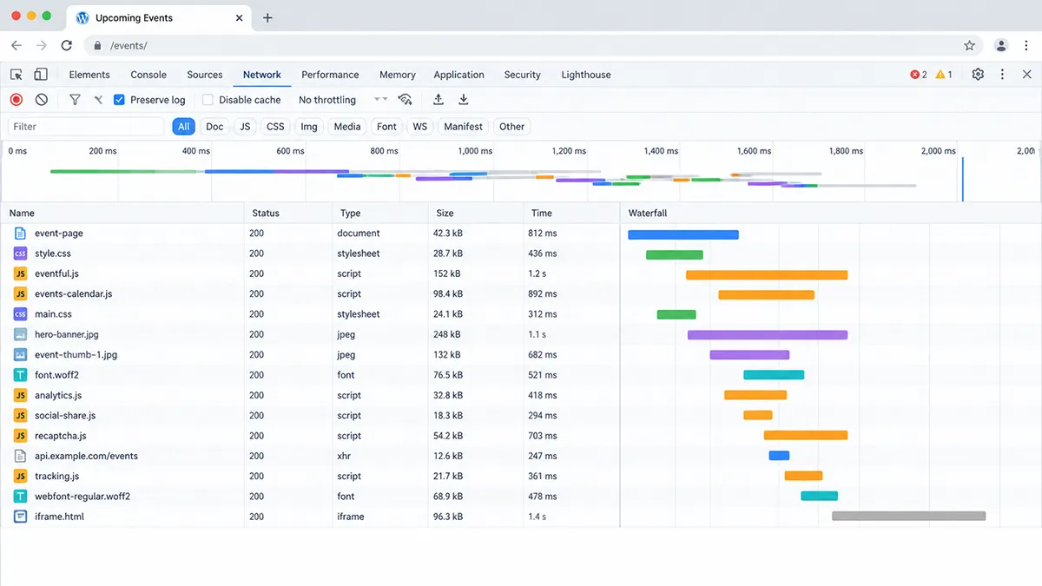The image size is (1042, 586).
Task: Open the DevTools three-dot menu
Action: [x=1002, y=75]
